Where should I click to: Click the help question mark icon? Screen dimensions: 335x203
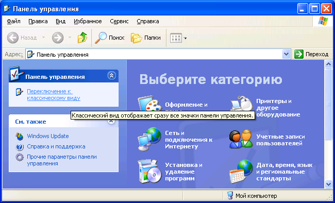[x=20, y=147]
